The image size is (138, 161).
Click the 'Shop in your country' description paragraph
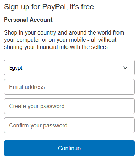pos(64,40)
